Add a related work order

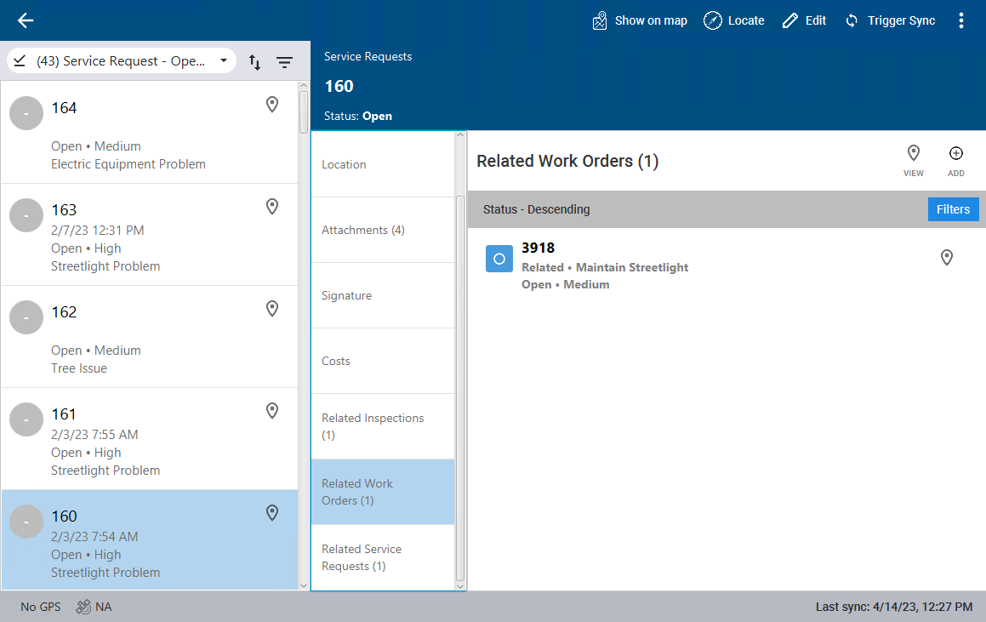956,159
